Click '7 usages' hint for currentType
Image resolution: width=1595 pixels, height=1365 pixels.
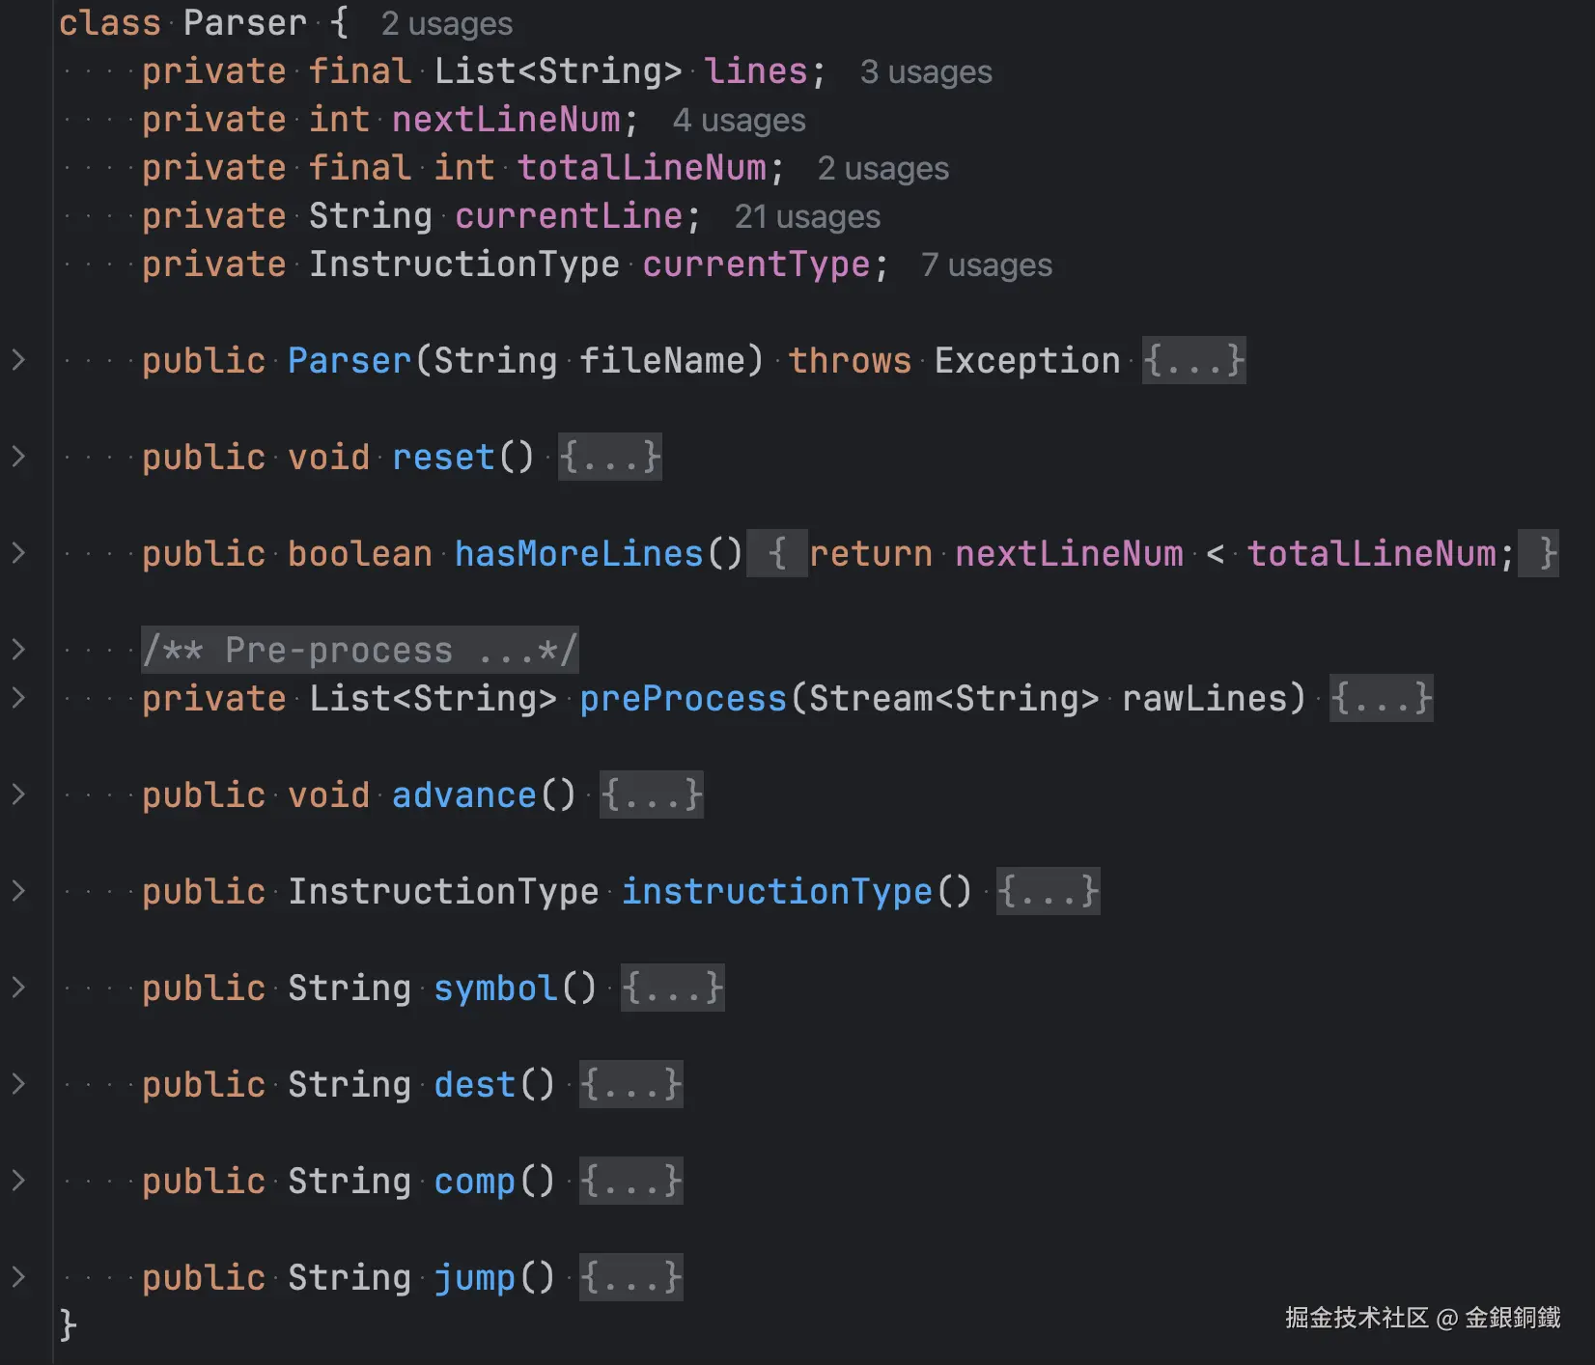[986, 265]
